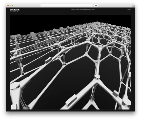
Task: Click the browser address bar
Action: point(67,5)
